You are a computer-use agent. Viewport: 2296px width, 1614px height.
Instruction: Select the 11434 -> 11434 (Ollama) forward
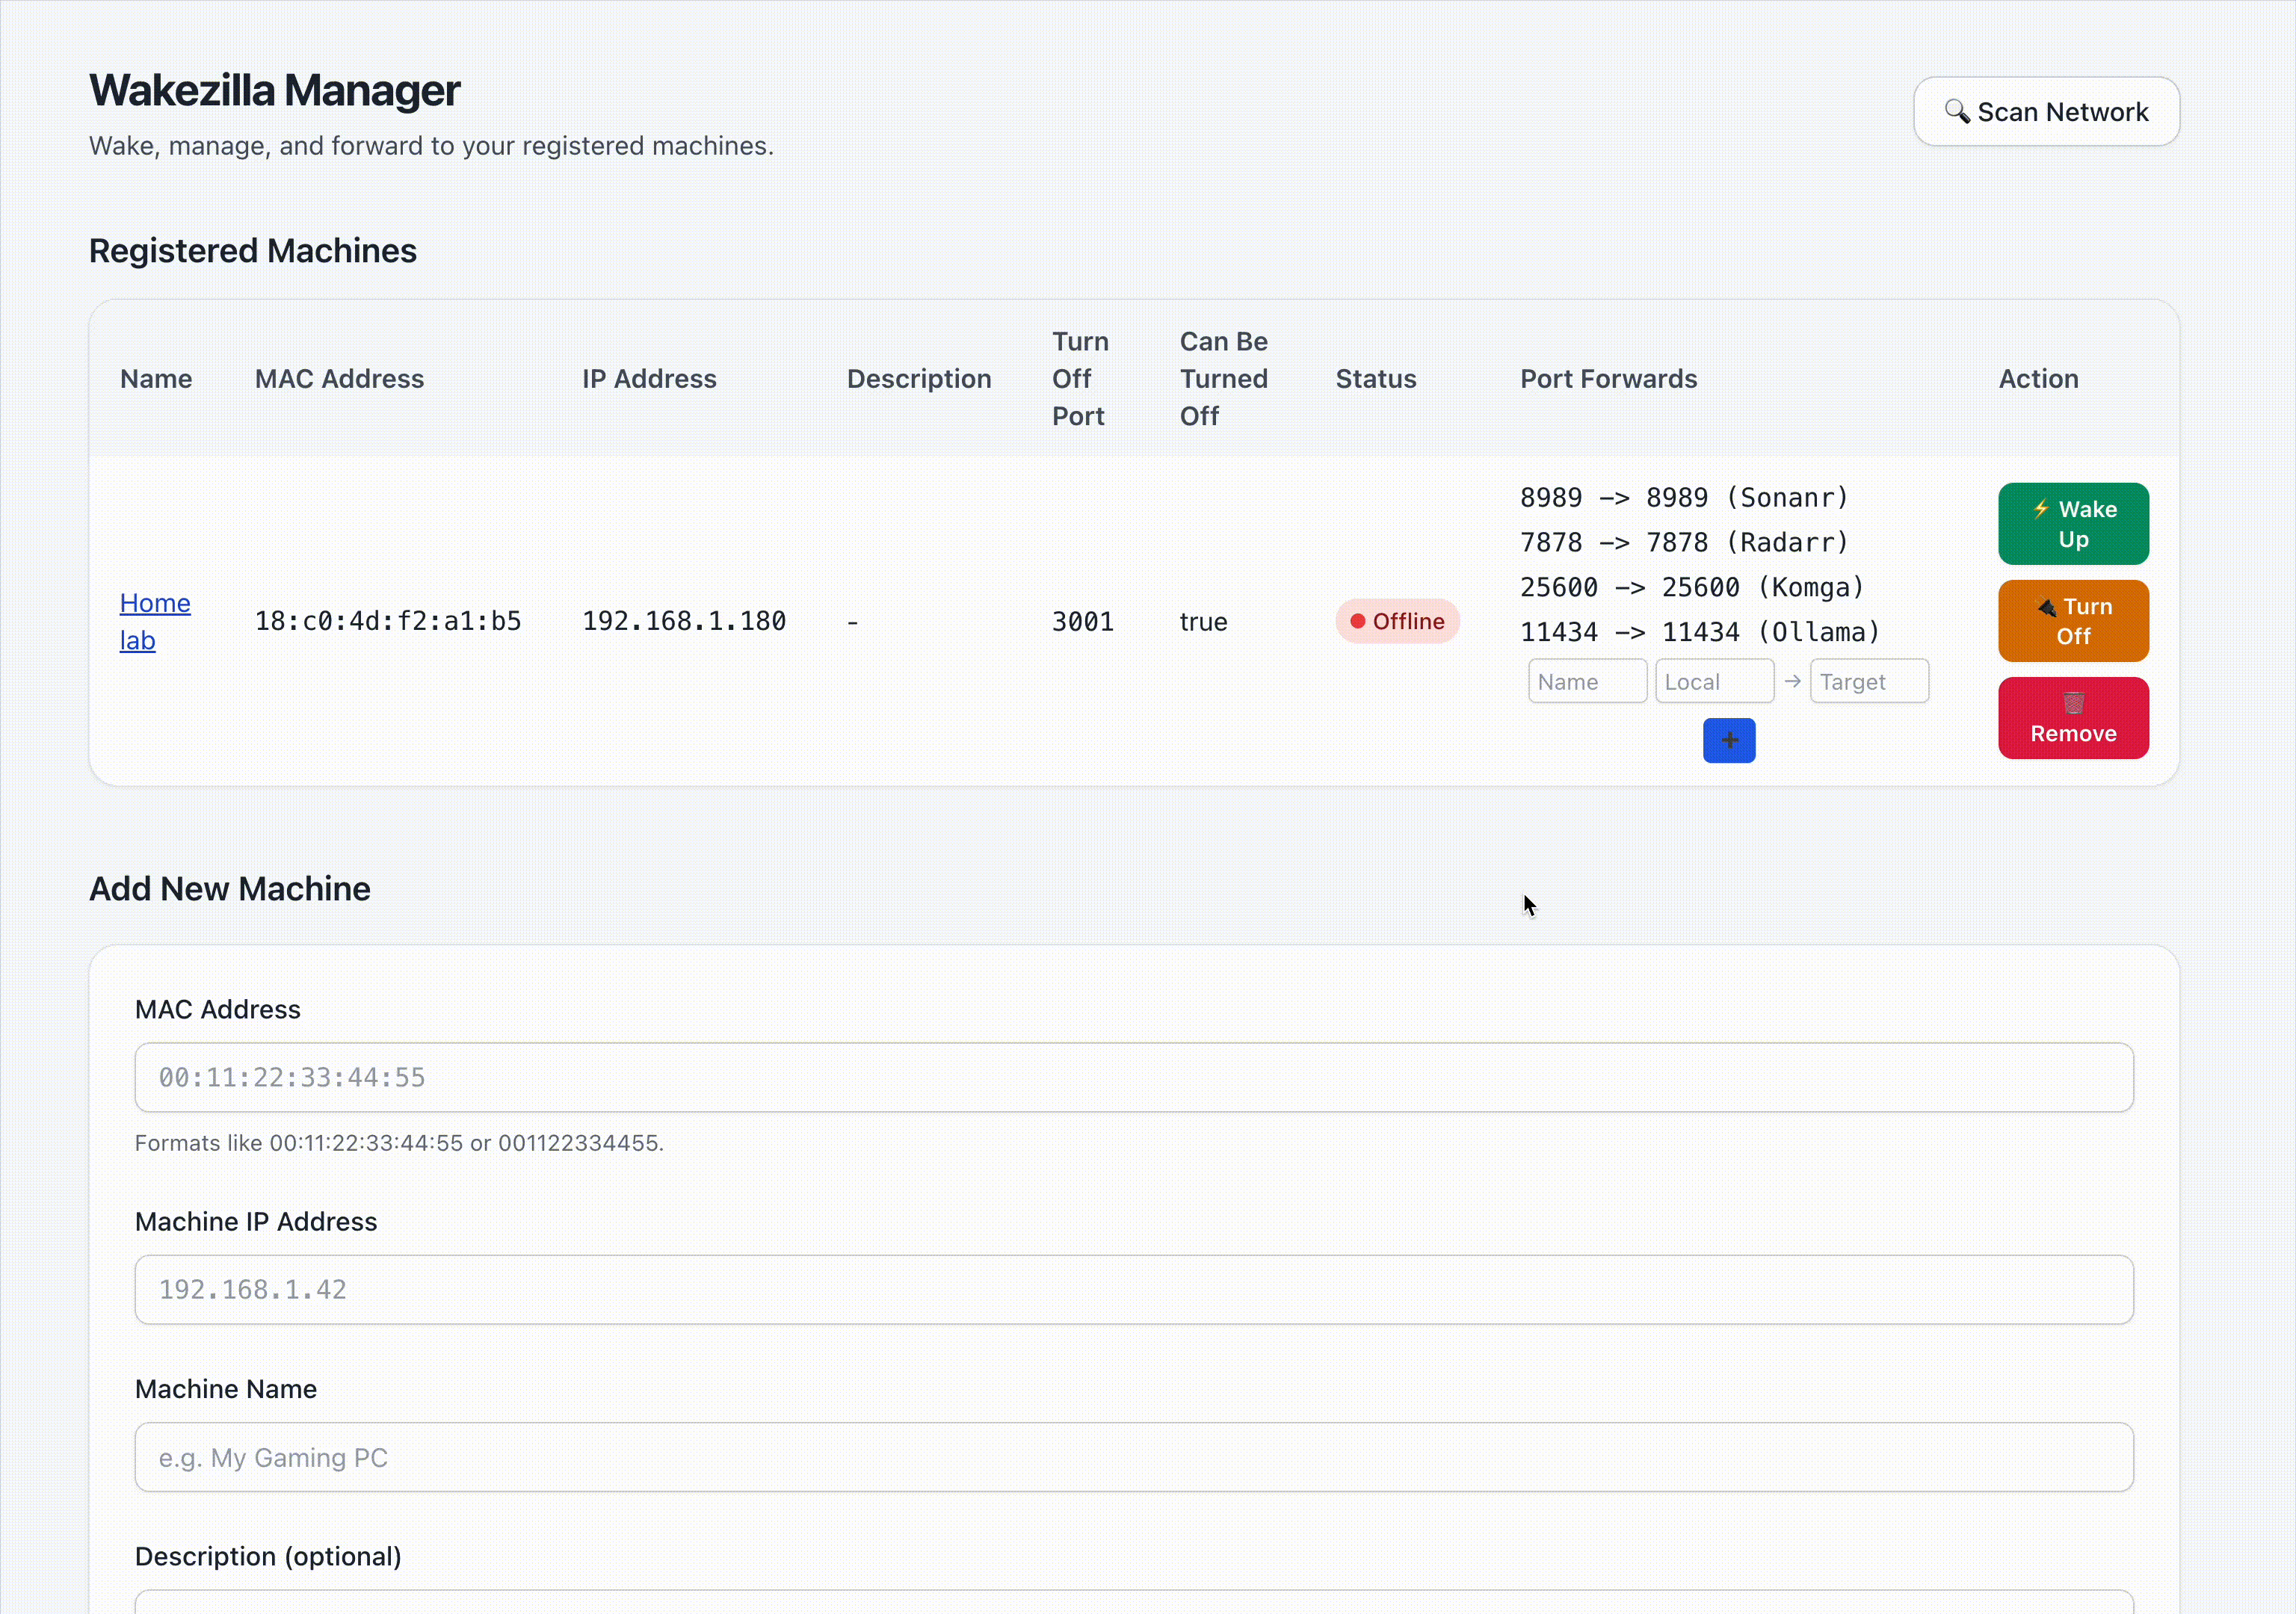point(1700,632)
